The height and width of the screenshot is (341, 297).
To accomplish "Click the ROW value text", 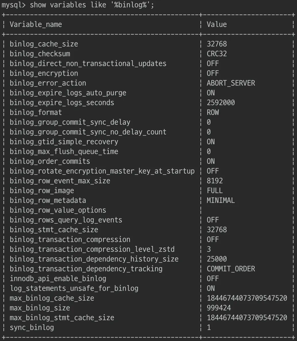I will pyautogui.click(x=213, y=112).
